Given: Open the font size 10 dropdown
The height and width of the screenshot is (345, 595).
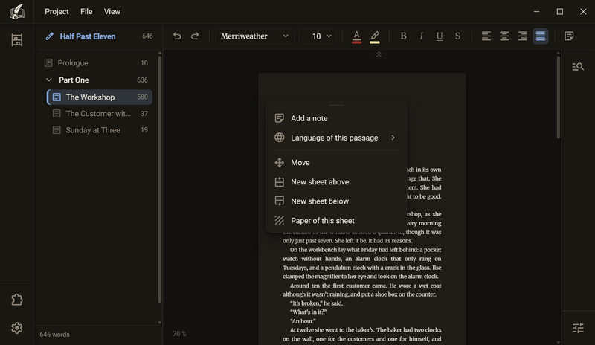Looking at the screenshot, I should pyautogui.click(x=318, y=36).
